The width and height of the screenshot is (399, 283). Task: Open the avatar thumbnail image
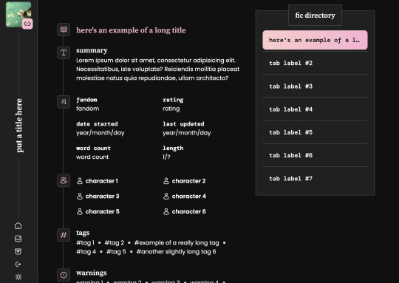click(x=18, y=15)
